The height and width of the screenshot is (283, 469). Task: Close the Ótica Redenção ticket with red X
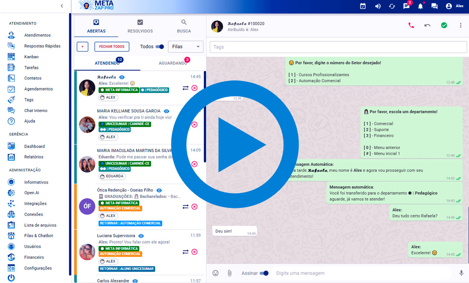pos(194,207)
